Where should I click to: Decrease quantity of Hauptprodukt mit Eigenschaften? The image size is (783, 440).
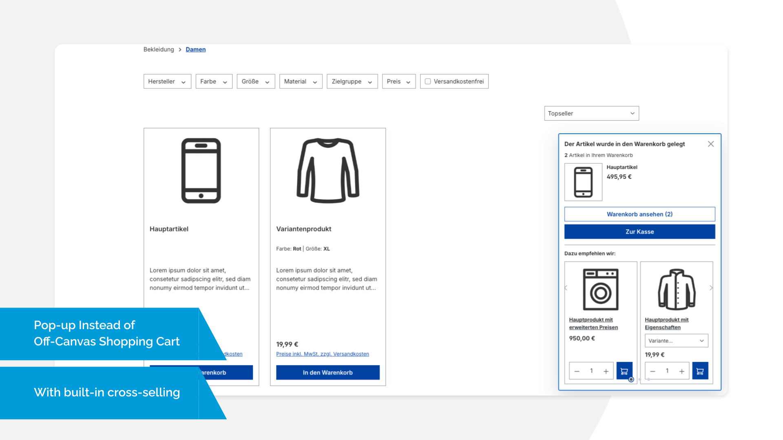(x=652, y=371)
